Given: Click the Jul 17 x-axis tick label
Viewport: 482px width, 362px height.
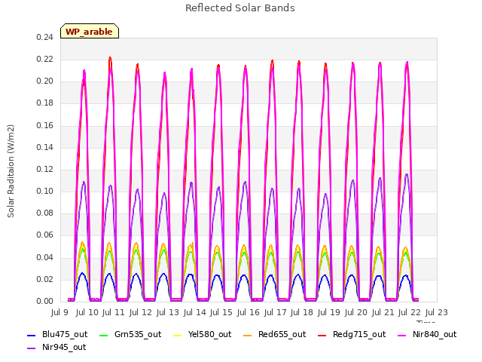Looking at the screenshot, I should 276,312.
